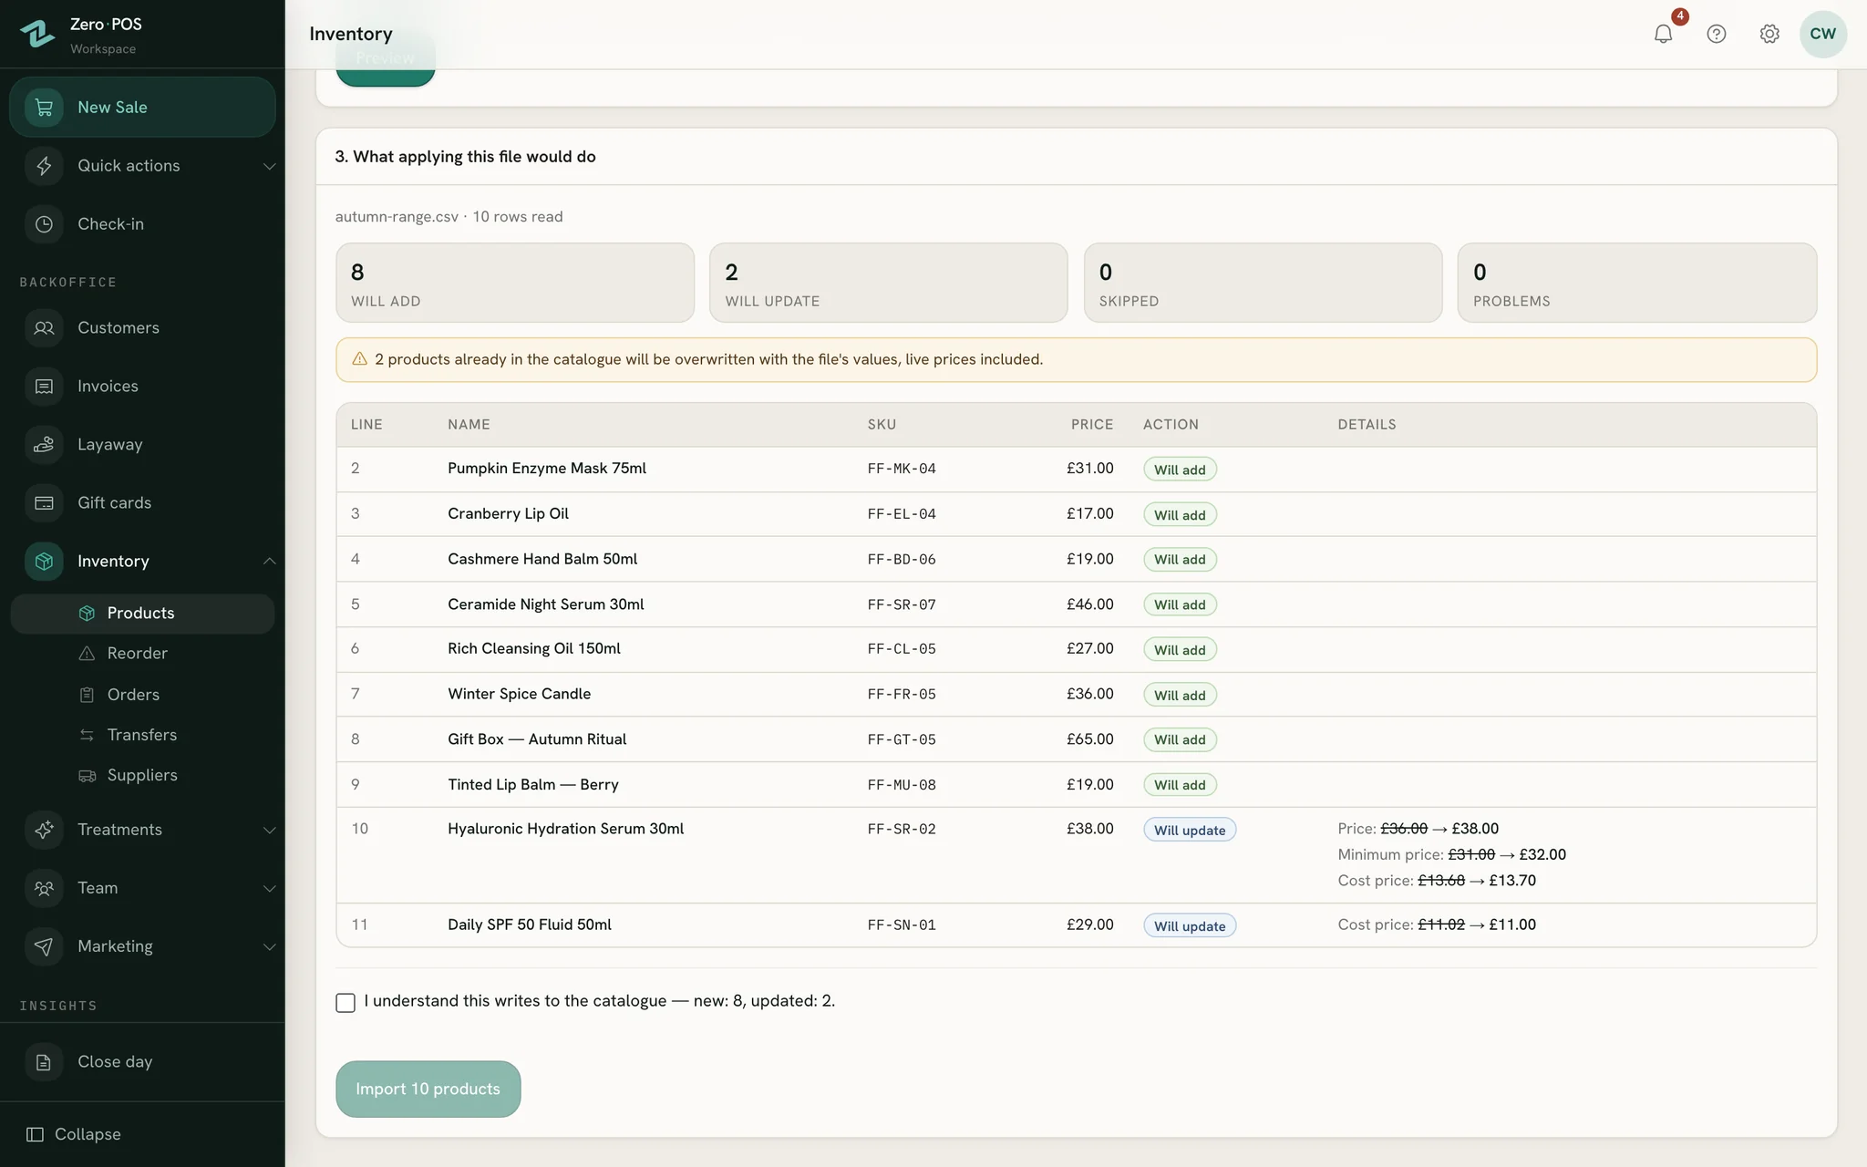Open the Products submenu item
This screenshot has height=1167, width=1867.
pos(142,614)
